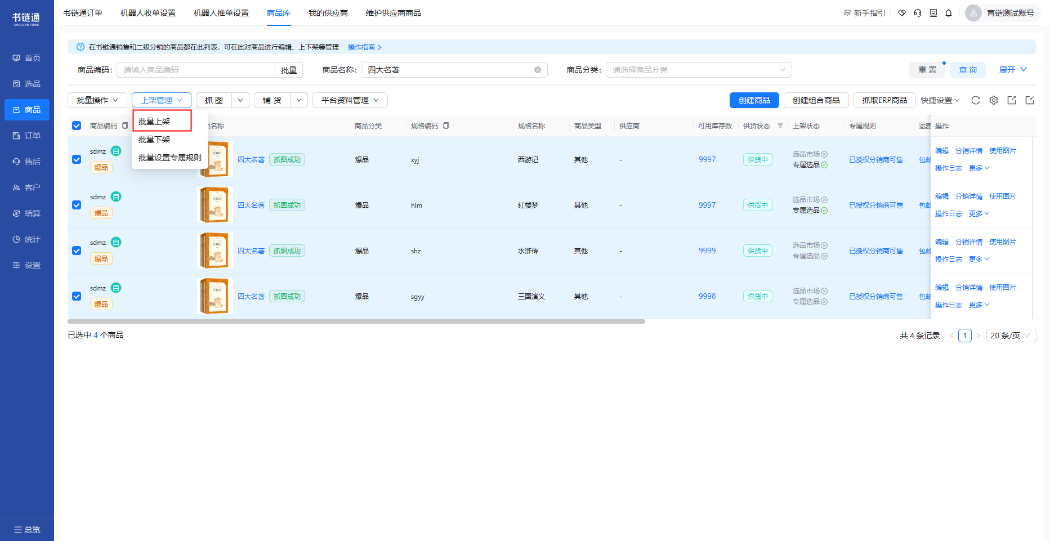Choose 批量设置专属规则 from menu
1050x541 pixels.
coord(170,157)
